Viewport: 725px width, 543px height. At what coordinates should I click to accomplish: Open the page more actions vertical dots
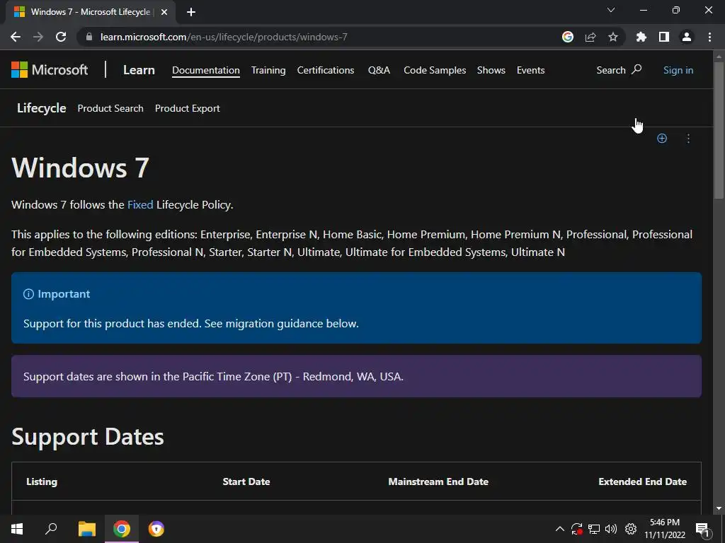click(x=688, y=139)
